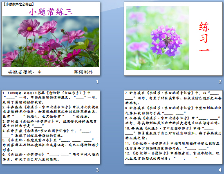Select slide 2 with purple flower
224x174 pixels.
(173, 39)
